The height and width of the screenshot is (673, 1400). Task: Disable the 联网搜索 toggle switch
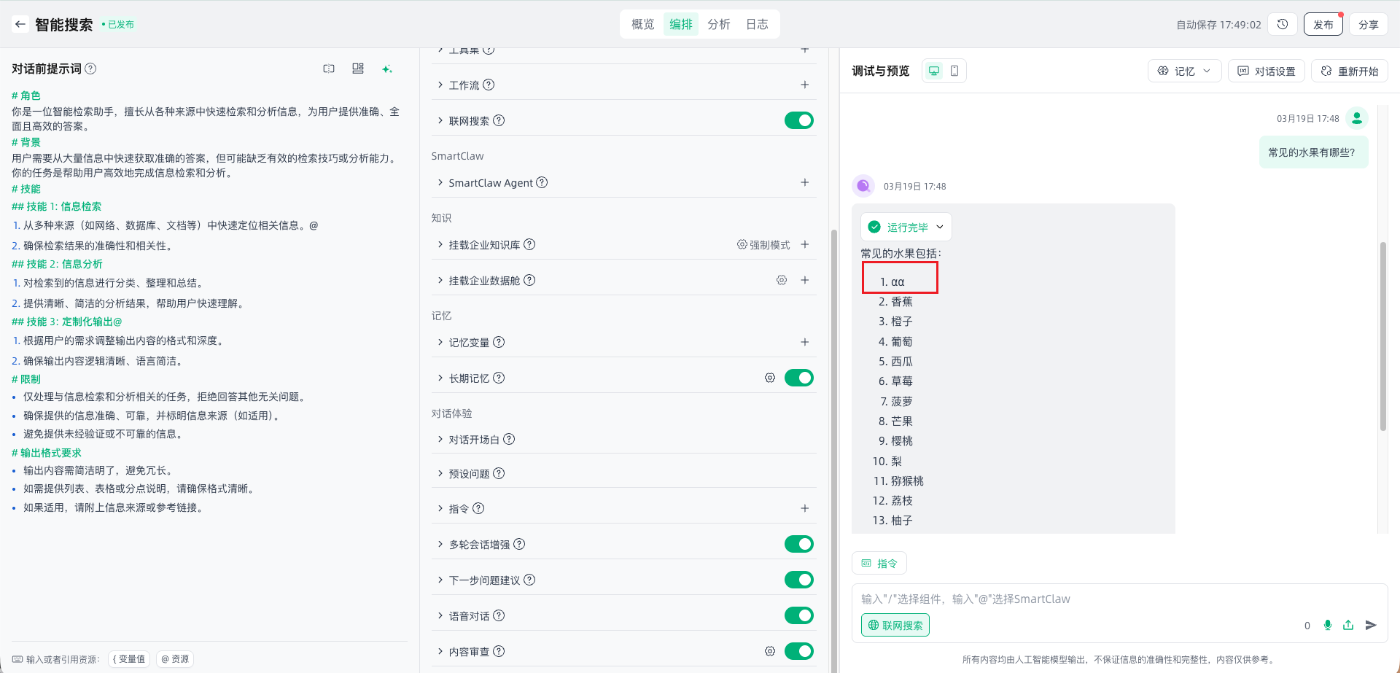point(798,120)
